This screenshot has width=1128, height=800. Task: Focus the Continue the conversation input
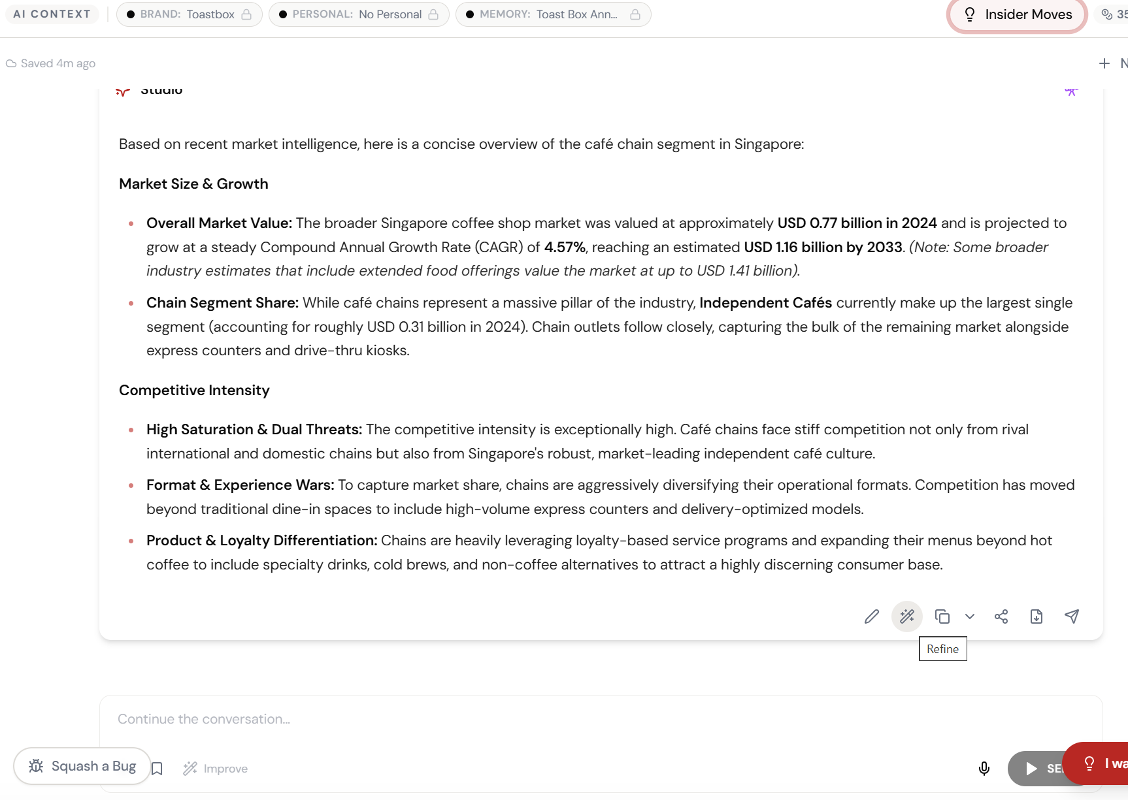tap(523, 719)
